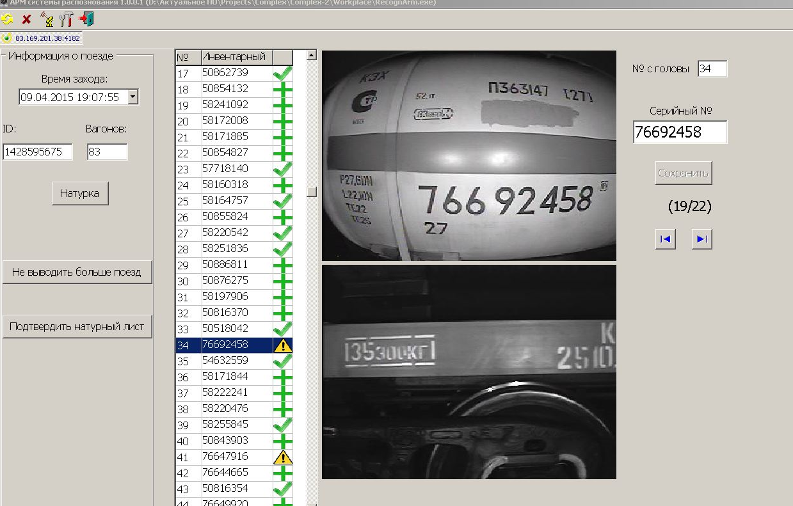
Task: Click the green plus for wagon 58171844
Action: click(282, 377)
